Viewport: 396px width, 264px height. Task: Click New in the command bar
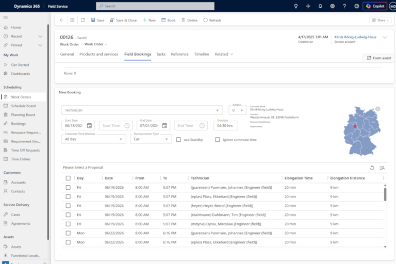tap(149, 20)
